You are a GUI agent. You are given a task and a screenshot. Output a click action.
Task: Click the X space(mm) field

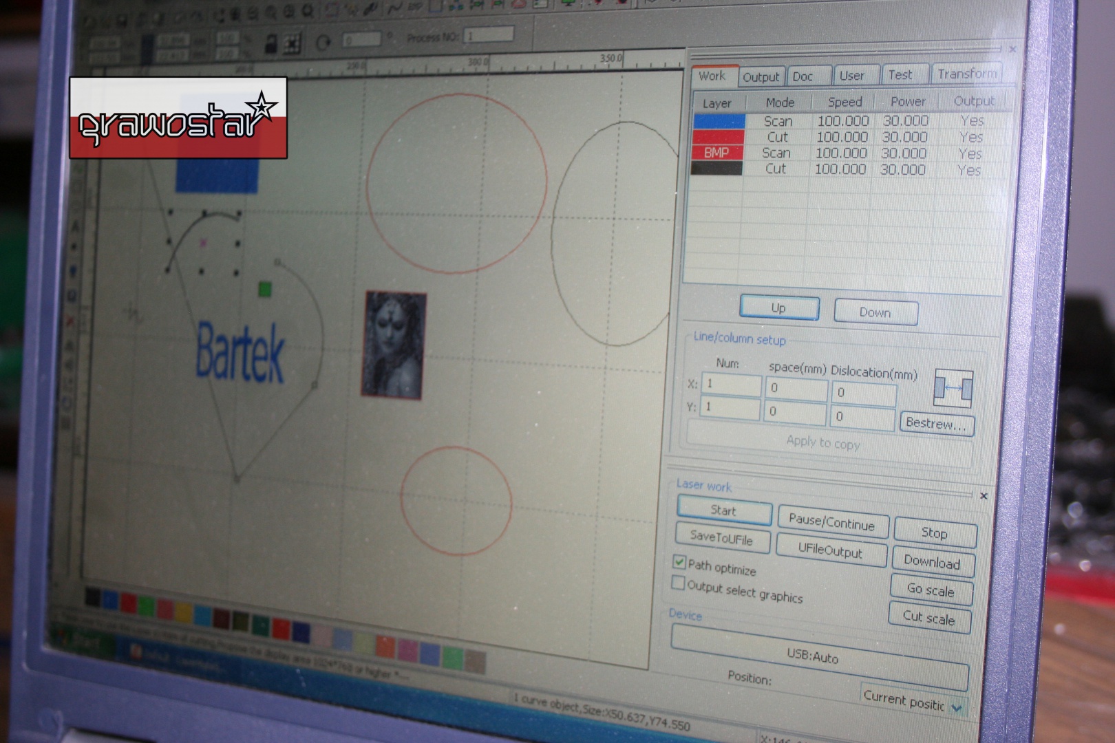point(796,389)
